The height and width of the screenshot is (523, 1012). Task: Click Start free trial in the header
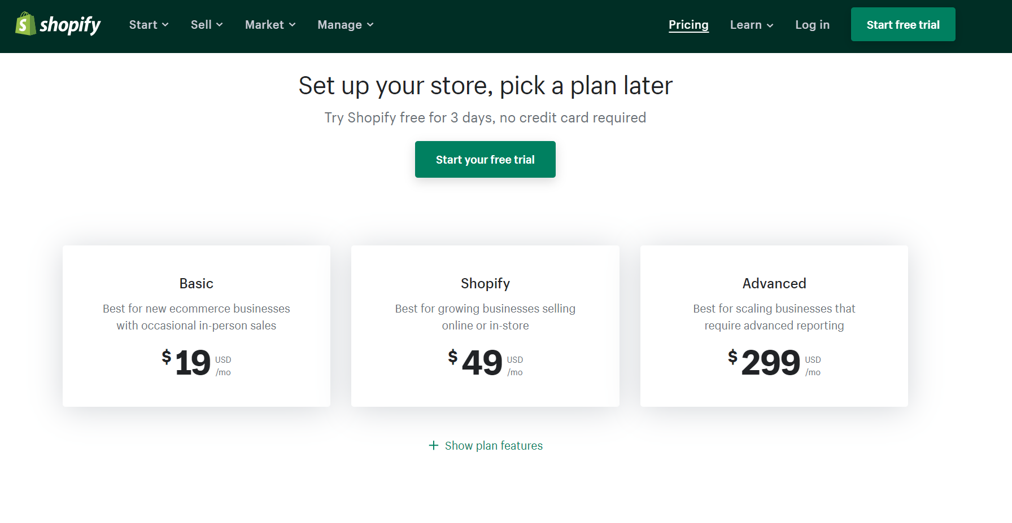903,24
